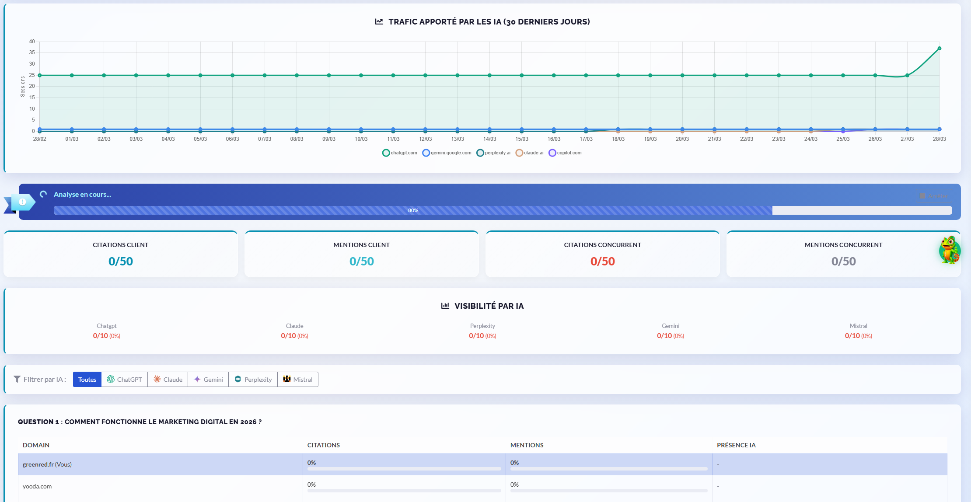971x502 pixels.
Task: Click the 28/03 chatgpt data point peak
Action: tap(939, 49)
